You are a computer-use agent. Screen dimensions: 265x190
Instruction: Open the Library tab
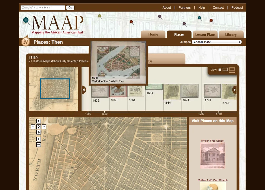pos(231,34)
